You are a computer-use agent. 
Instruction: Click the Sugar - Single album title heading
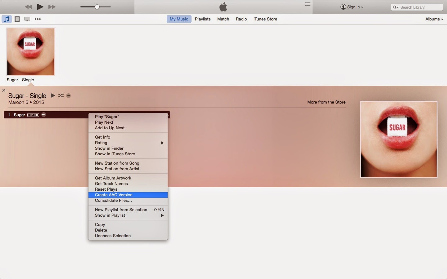point(27,96)
